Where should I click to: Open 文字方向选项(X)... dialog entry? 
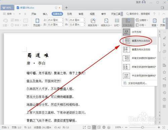(139, 83)
